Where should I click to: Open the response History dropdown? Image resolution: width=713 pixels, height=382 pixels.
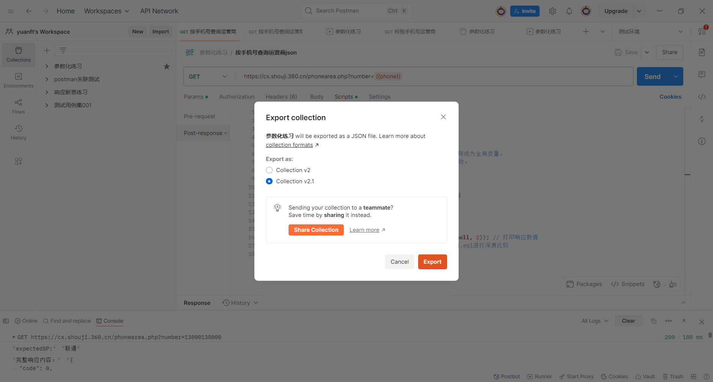coord(240,303)
